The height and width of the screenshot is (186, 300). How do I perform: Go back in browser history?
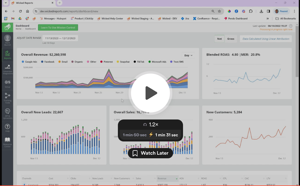click(6, 11)
